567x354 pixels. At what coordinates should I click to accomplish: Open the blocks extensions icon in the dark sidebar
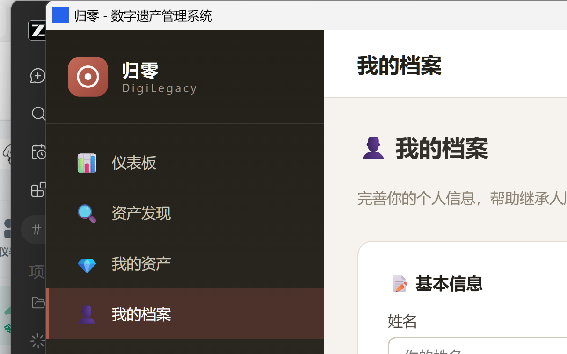coord(38,190)
